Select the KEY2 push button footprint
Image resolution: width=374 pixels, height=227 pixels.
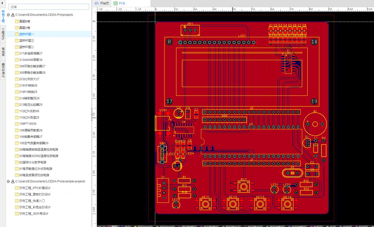point(233,204)
